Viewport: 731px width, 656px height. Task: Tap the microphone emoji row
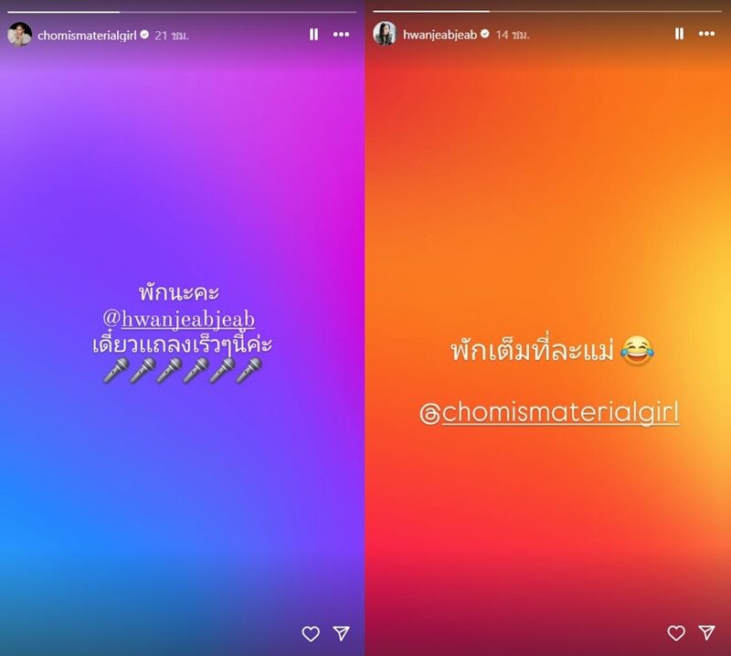[182, 371]
